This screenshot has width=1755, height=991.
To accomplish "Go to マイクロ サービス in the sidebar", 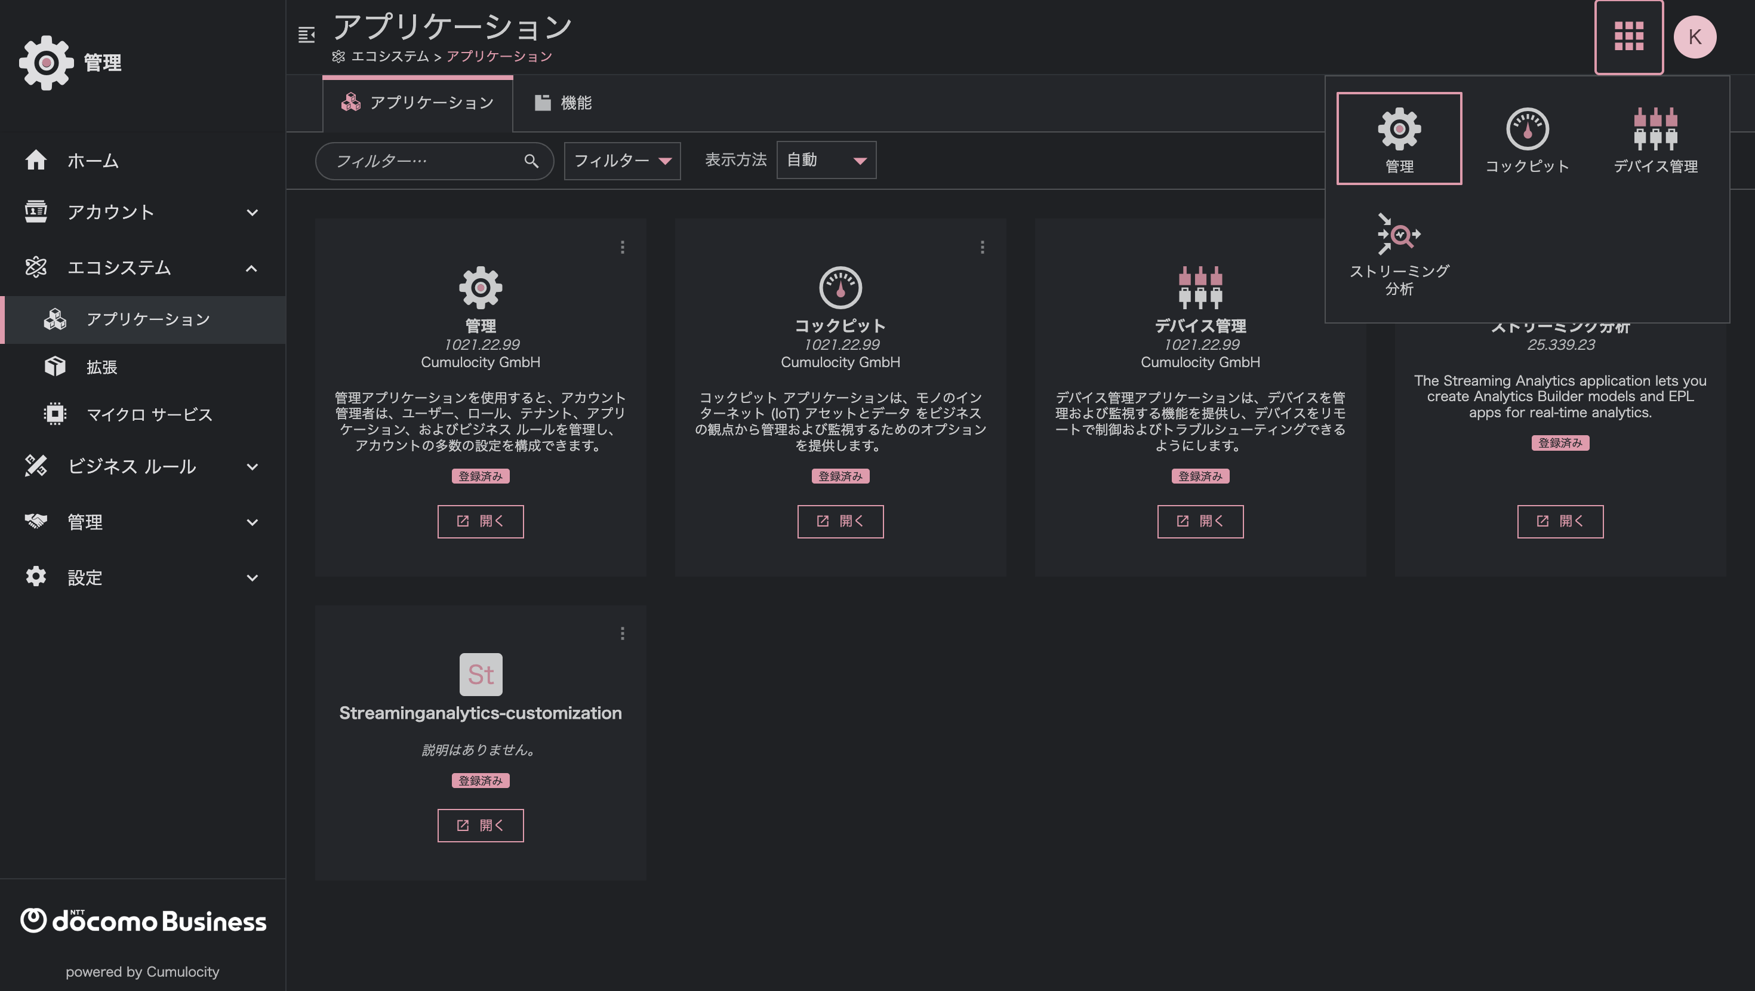I will coord(143,414).
